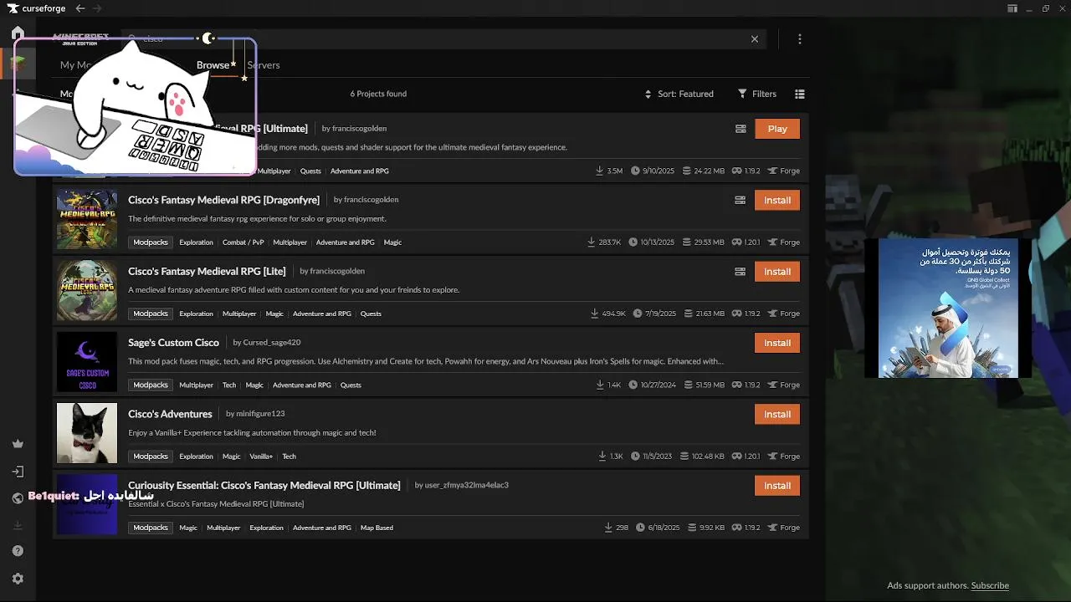1071x602 pixels.
Task: Open the Sort: Featured dropdown
Action: click(x=679, y=94)
